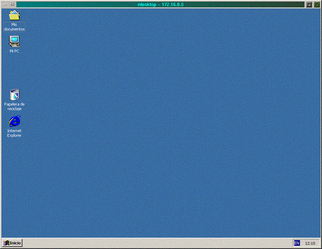Click the EN language indicator in tray
This screenshot has width=322, height=249.
coord(297,243)
